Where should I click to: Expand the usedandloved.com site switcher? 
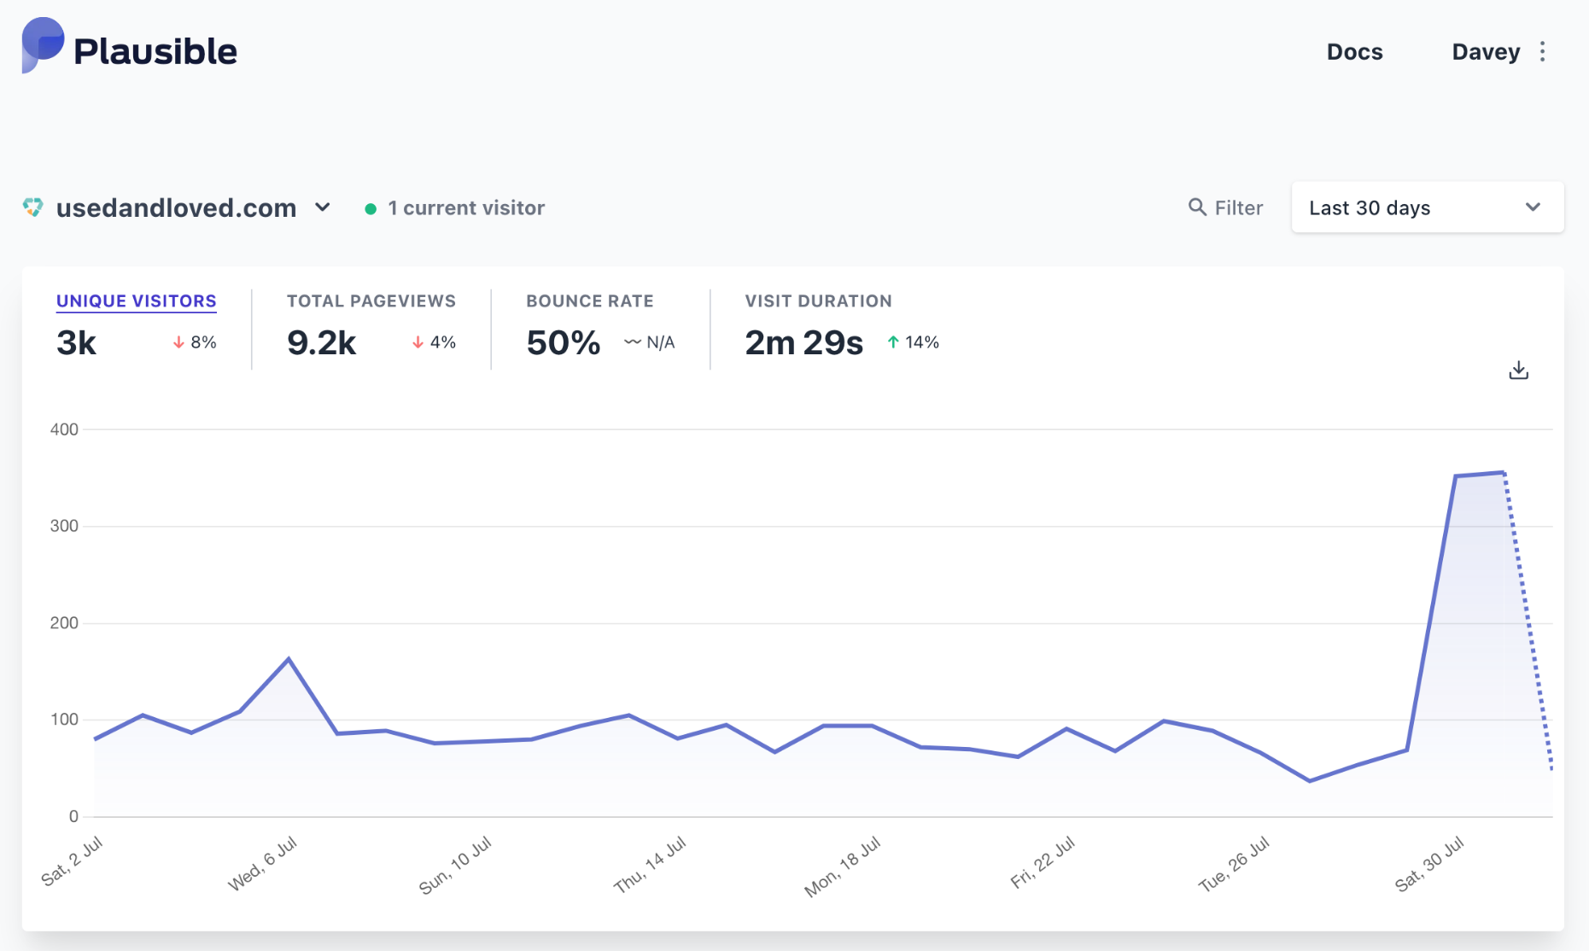[177, 207]
